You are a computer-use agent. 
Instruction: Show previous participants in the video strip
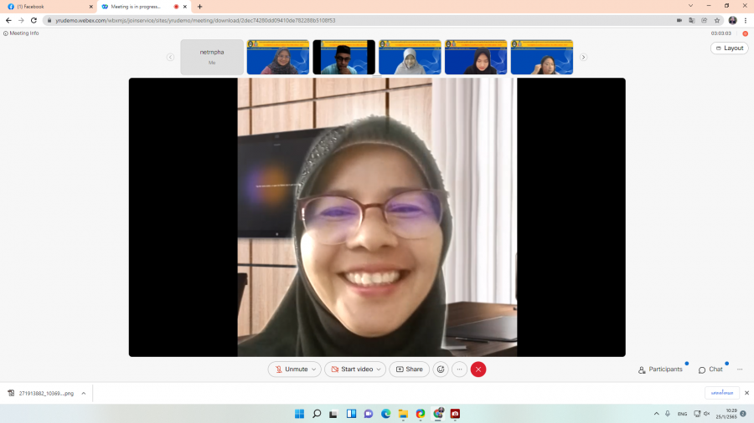[x=171, y=57]
